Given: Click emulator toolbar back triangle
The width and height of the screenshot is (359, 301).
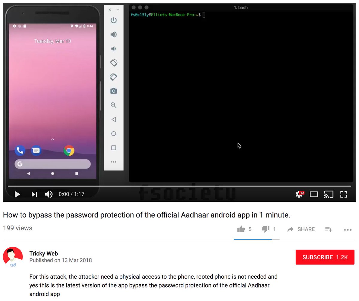Looking at the screenshot, I should 114,119.
